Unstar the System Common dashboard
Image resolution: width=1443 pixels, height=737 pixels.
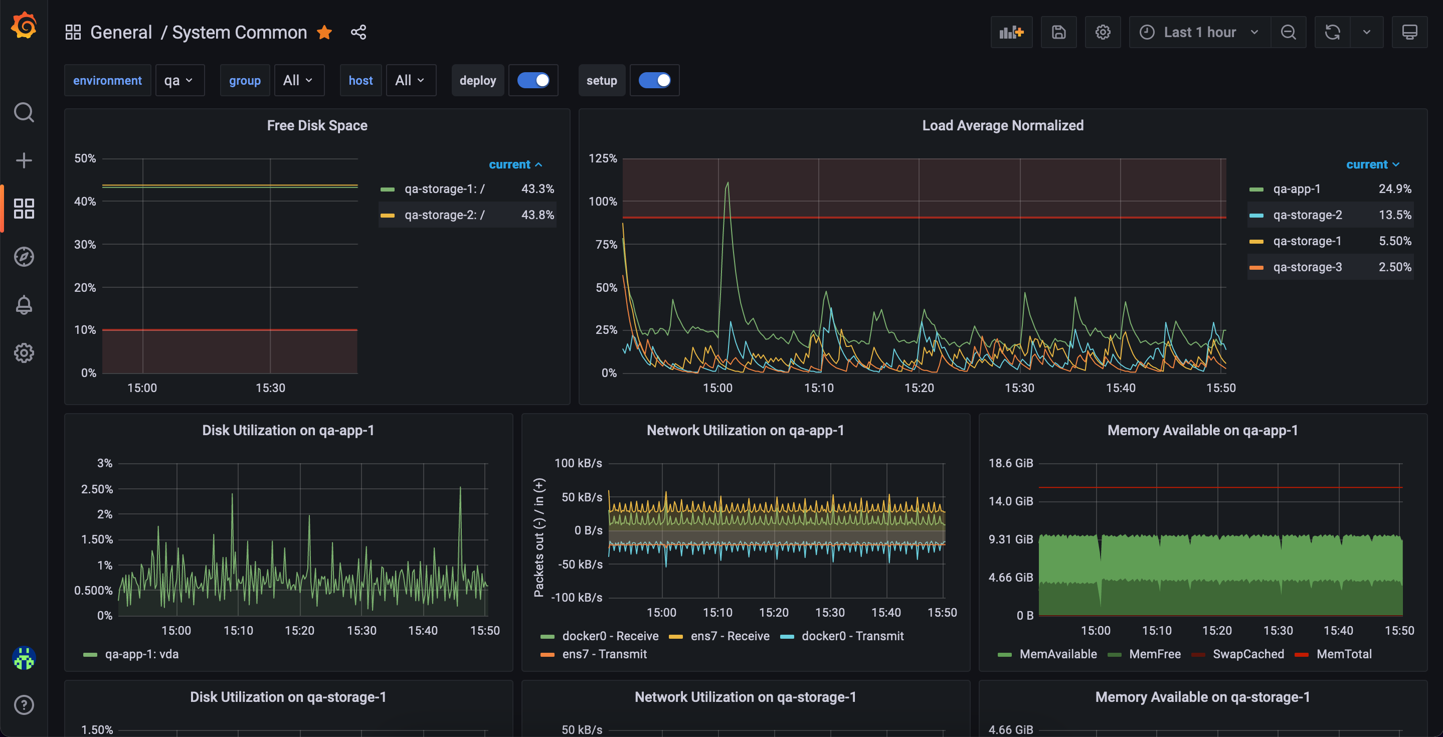tap(324, 33)
